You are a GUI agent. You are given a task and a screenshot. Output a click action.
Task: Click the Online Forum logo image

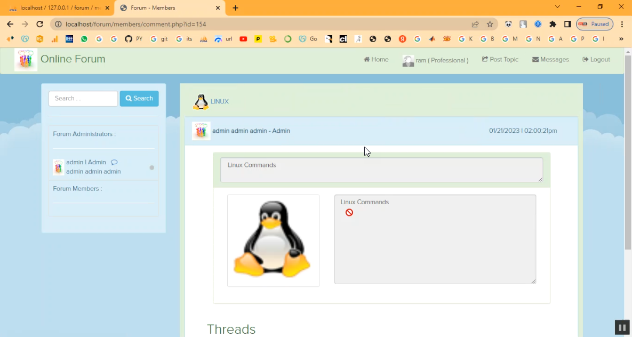(26, 60)
